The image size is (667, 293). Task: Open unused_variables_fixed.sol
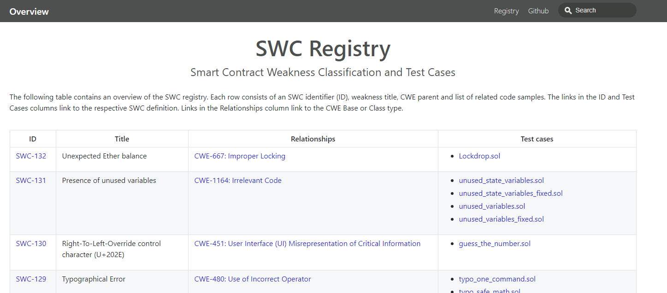(502, 219)
